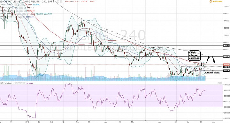Hide the MA (50, close) indicator via its eye icon
This screenshot has height=123, width=230.
coord(16,17)
